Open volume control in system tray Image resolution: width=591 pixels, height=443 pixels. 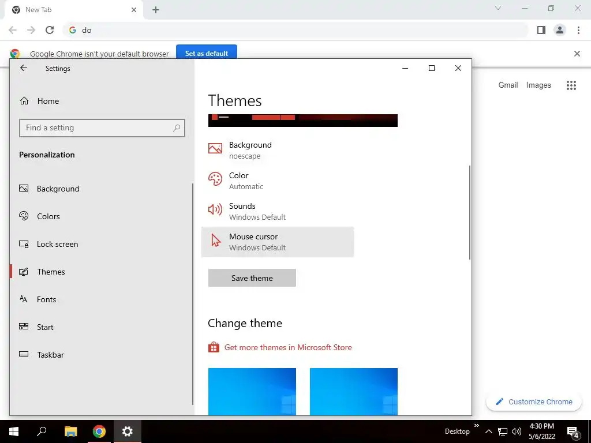517,431
